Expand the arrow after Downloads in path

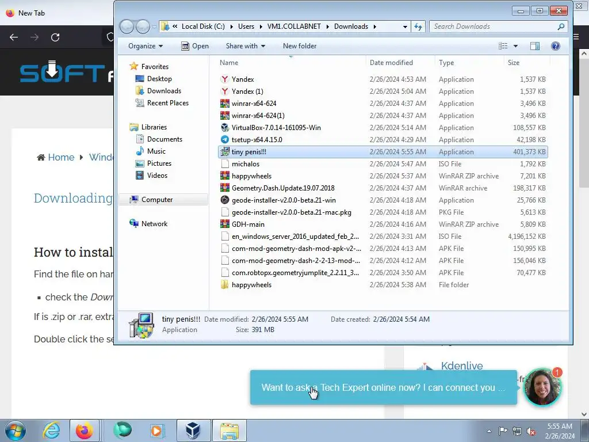[374, 26]
